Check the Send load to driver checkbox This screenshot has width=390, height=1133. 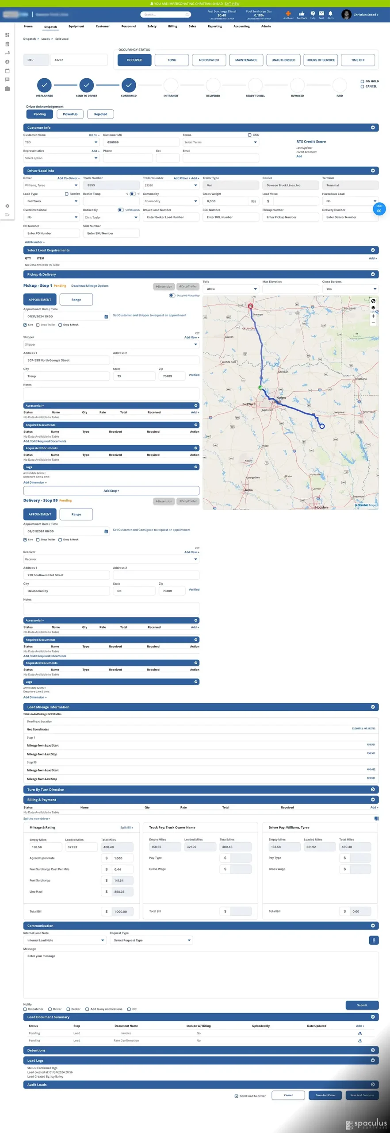[x=236, y=1096]
